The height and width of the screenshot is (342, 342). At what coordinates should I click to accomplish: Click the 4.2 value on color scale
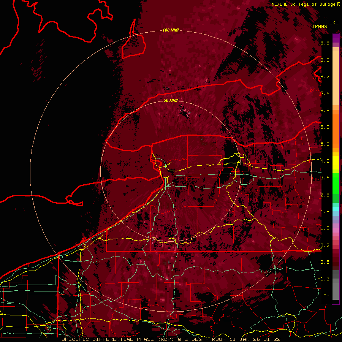point(325,161)
